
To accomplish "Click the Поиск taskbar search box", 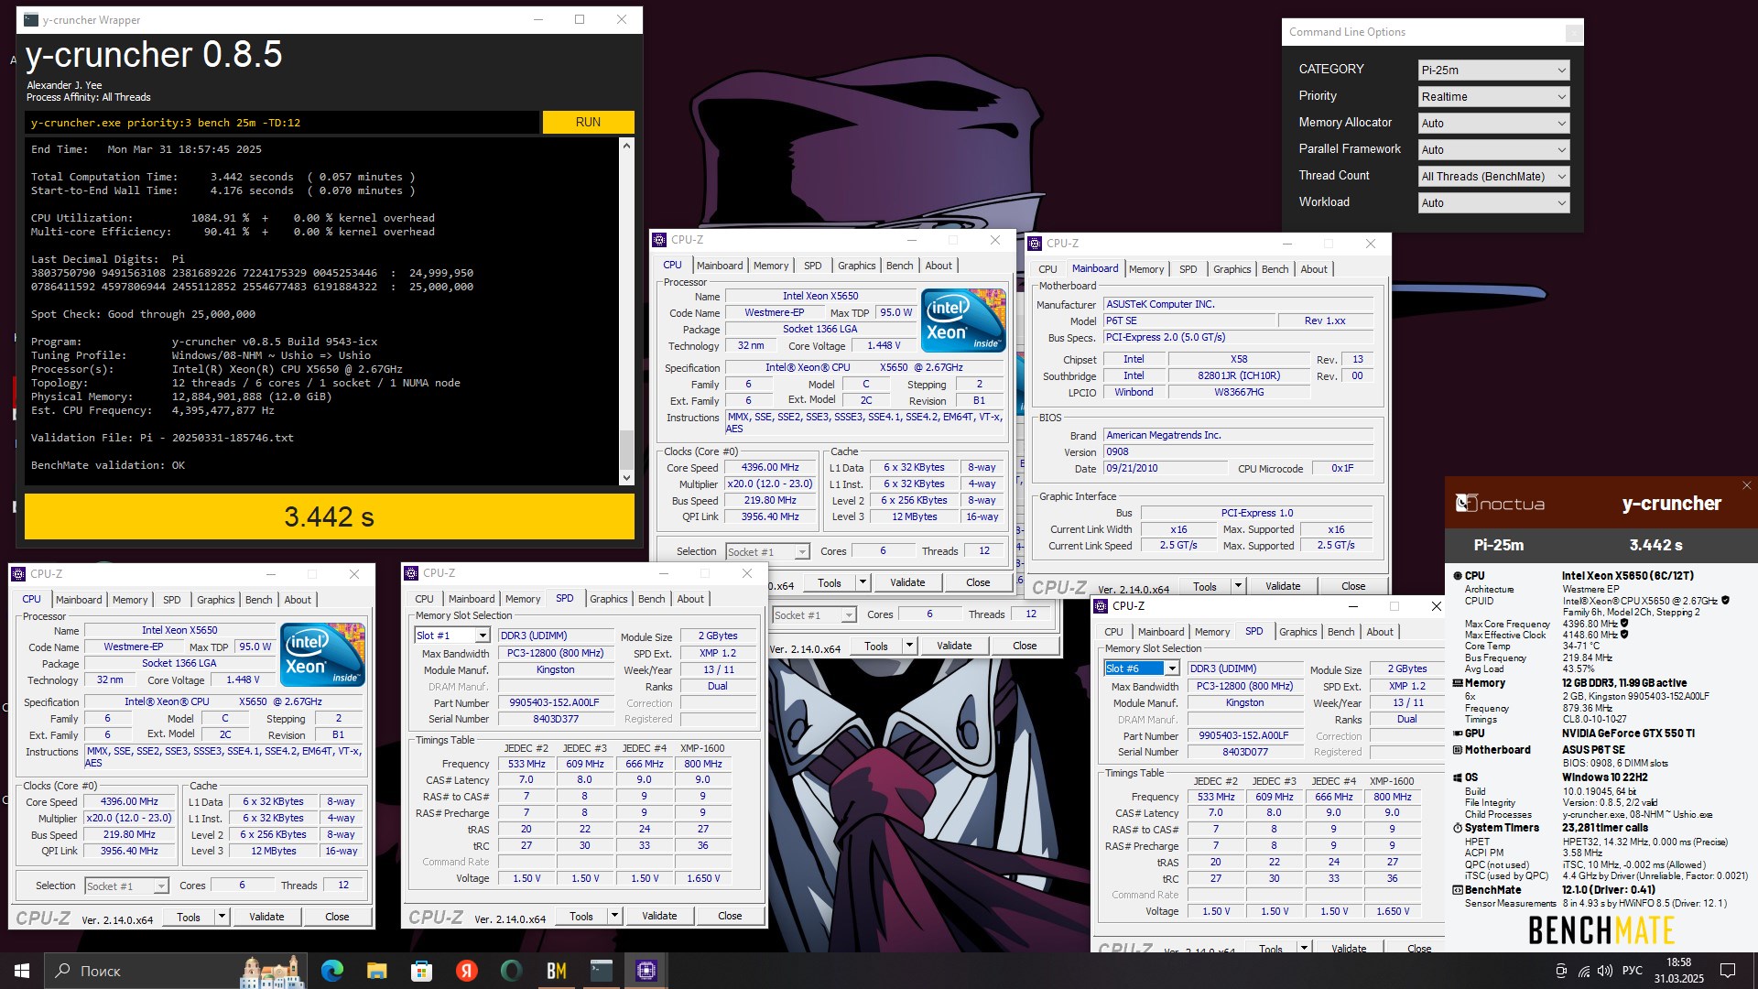I will 174,971.
